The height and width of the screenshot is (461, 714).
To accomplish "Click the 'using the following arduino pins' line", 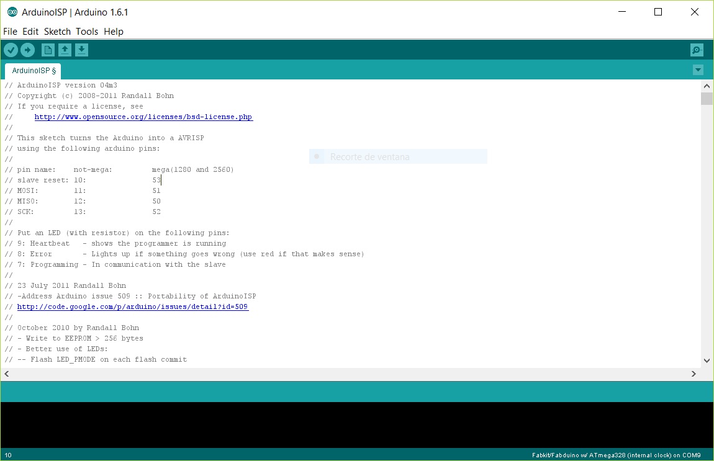I will (83, 148).
